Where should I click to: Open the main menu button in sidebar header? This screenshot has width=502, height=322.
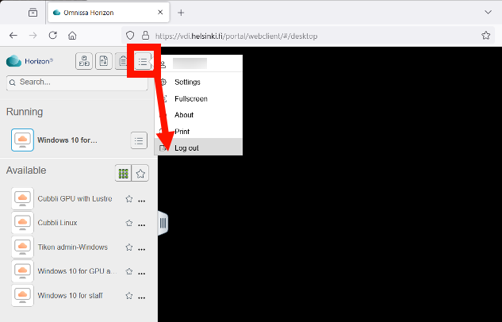click(142, 61)
